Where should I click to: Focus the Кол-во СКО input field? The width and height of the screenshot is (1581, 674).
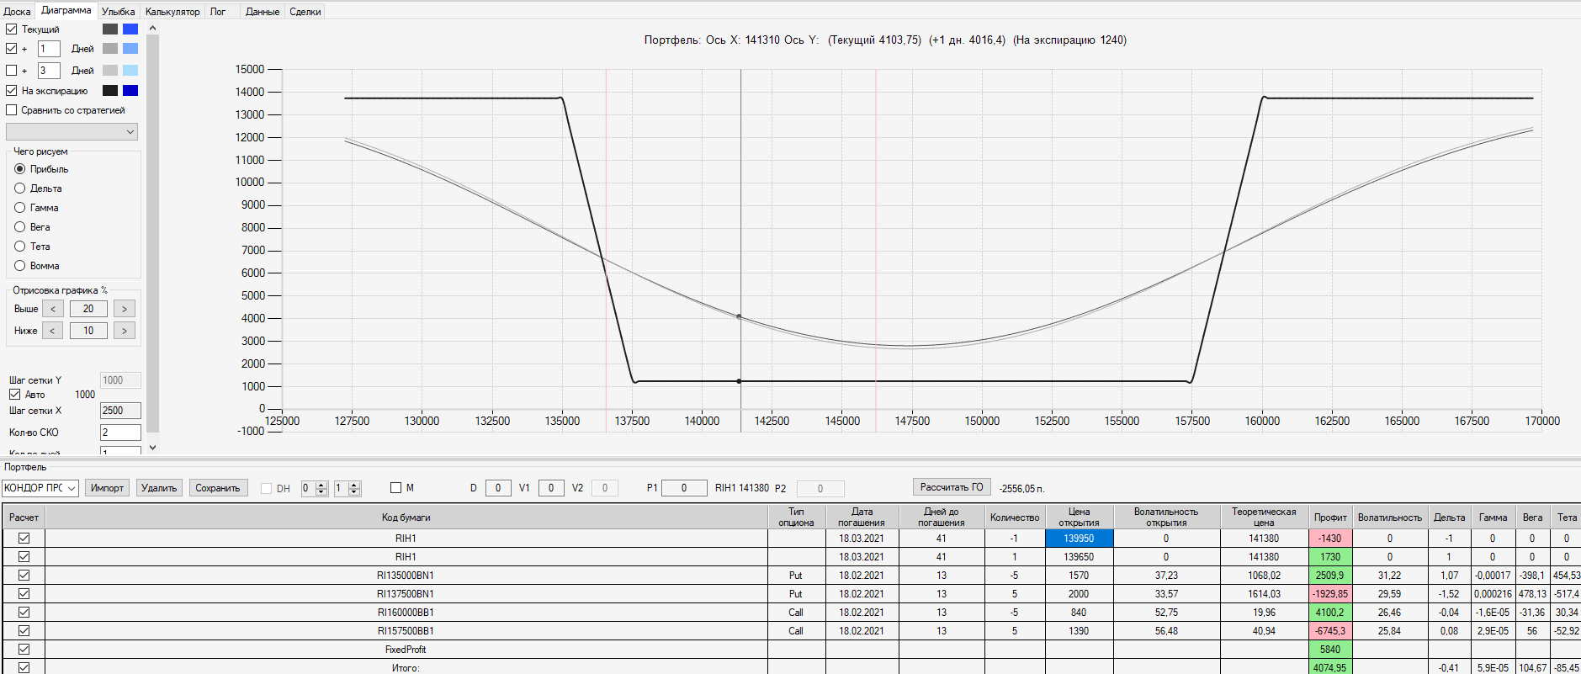click(x=120, y=433)
